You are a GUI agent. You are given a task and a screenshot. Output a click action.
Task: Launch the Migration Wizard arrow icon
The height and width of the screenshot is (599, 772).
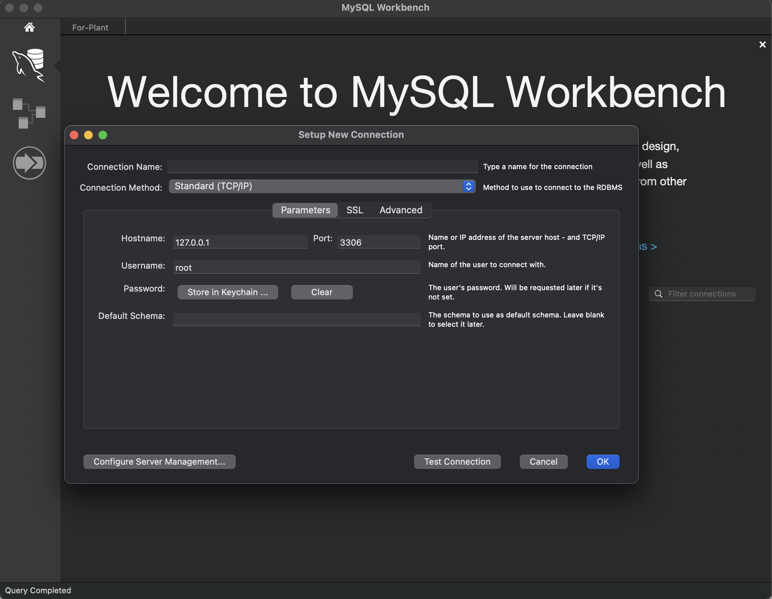tap(29, 162)
